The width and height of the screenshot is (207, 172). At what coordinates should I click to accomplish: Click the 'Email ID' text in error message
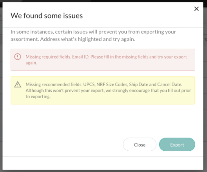point(81,57)
